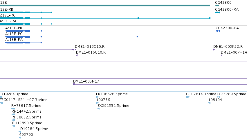Select the RH58032.5prime EST label
This screenshot has width=247, height=139.
pos(26,117)
